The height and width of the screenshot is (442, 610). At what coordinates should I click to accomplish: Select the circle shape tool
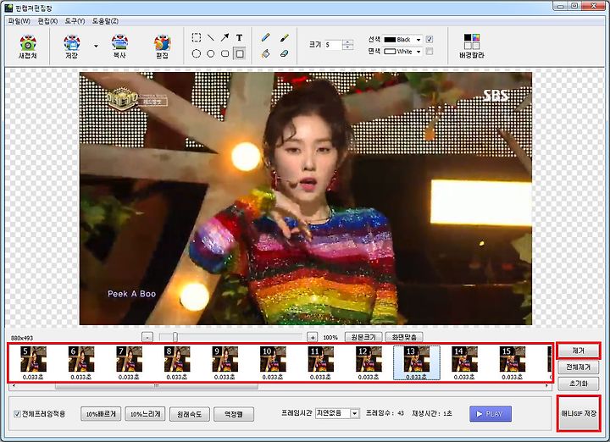point(210,53)
